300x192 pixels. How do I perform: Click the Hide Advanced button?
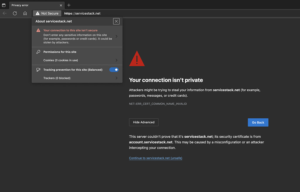[144, 122]
